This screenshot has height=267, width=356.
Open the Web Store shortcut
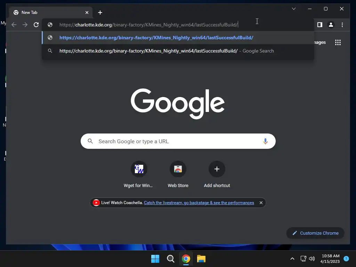pos(178,175)
